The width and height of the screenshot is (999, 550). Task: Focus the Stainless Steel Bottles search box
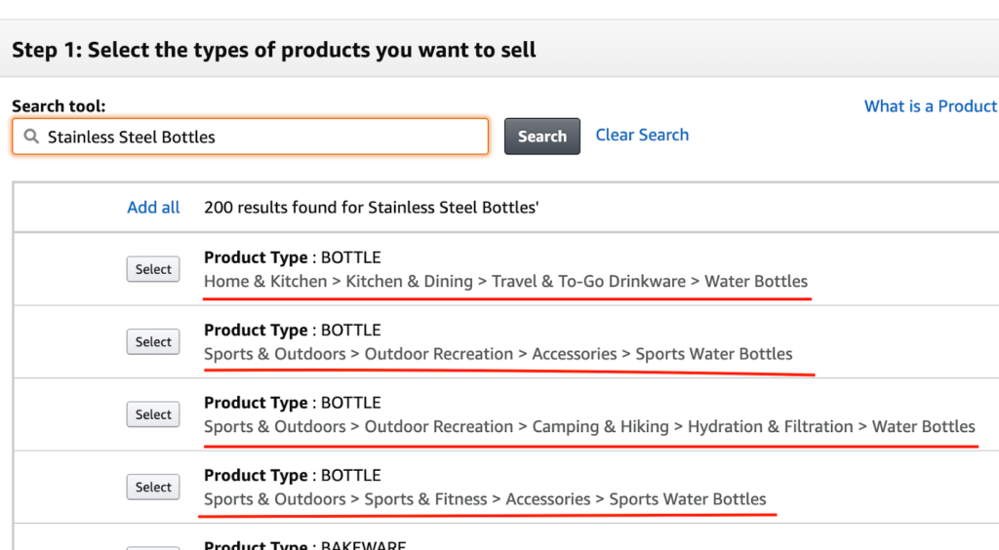pyautogui.click(x=254, y=137)
